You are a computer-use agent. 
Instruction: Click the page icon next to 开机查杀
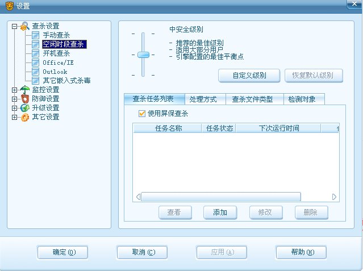click(x=35, y=53)
